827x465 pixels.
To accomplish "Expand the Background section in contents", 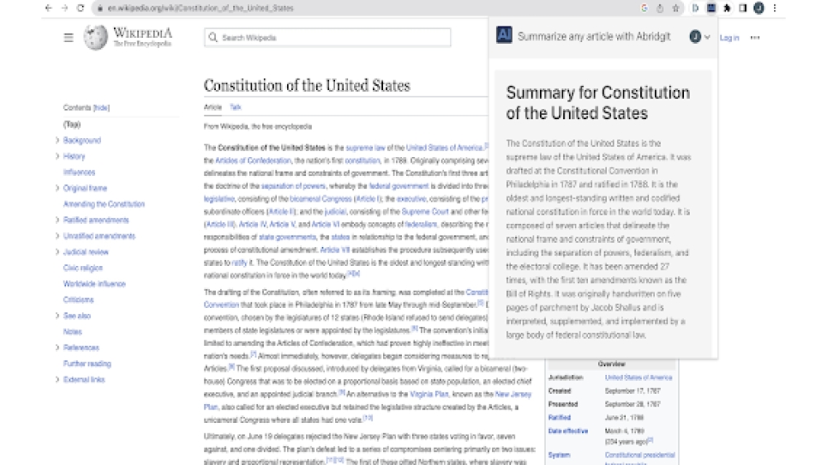I will [57, 140].
